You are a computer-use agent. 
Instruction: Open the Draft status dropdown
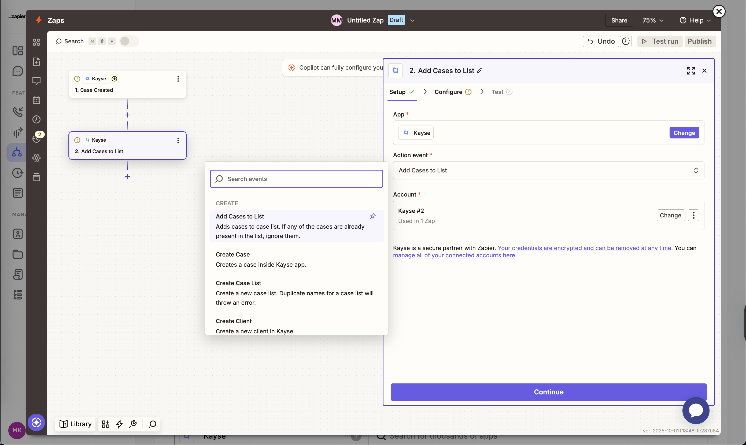(x=412, y=20)
